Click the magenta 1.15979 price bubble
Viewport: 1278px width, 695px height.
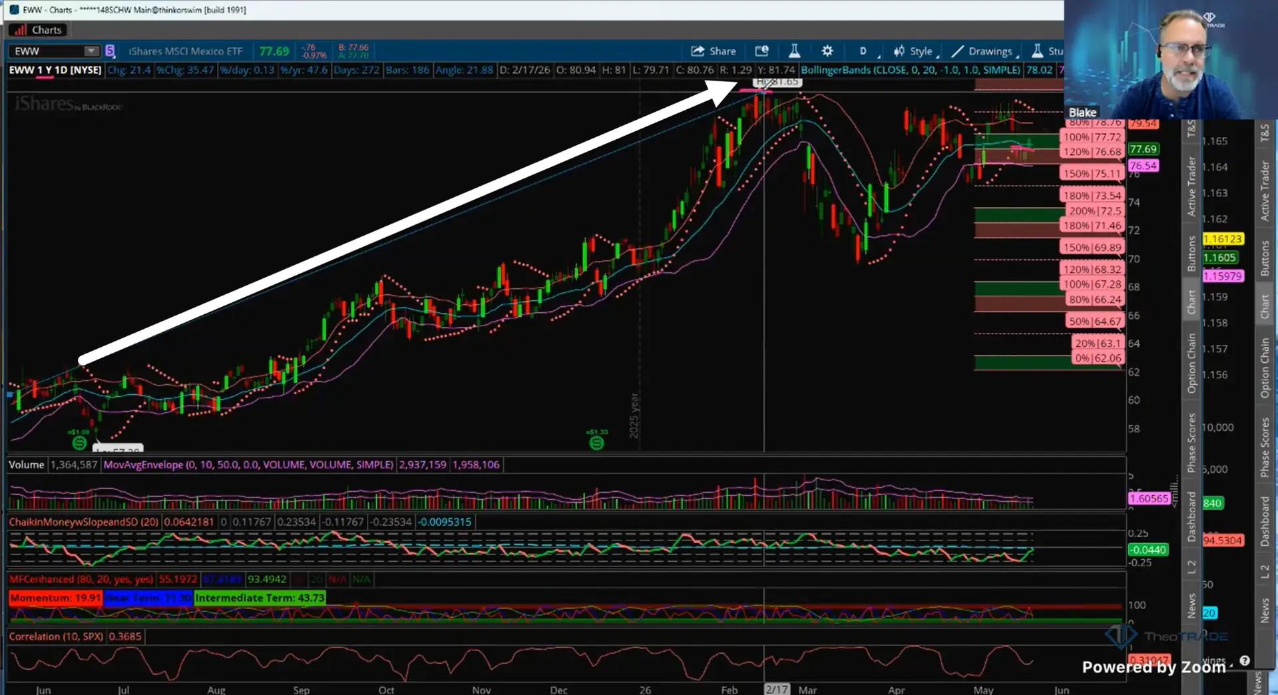1223,276
